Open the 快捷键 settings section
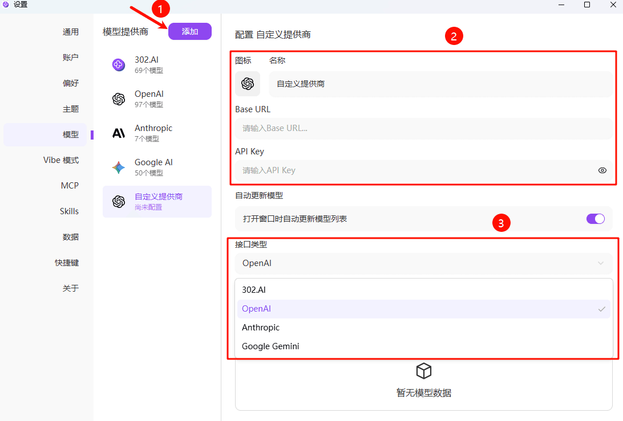The width and height of the screenshot is (623, 421). pos(66,263)
